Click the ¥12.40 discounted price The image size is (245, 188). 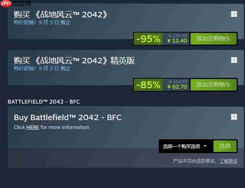click(177, 41)
